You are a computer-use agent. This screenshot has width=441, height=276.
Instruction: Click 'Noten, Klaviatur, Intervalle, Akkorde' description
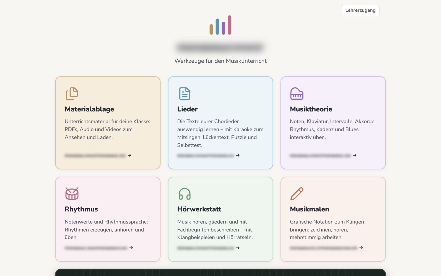(333, 129)
